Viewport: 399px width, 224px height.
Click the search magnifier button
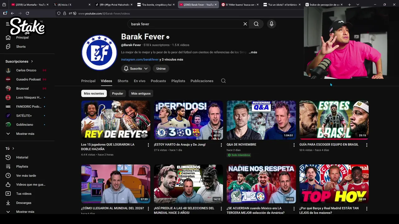256,24
